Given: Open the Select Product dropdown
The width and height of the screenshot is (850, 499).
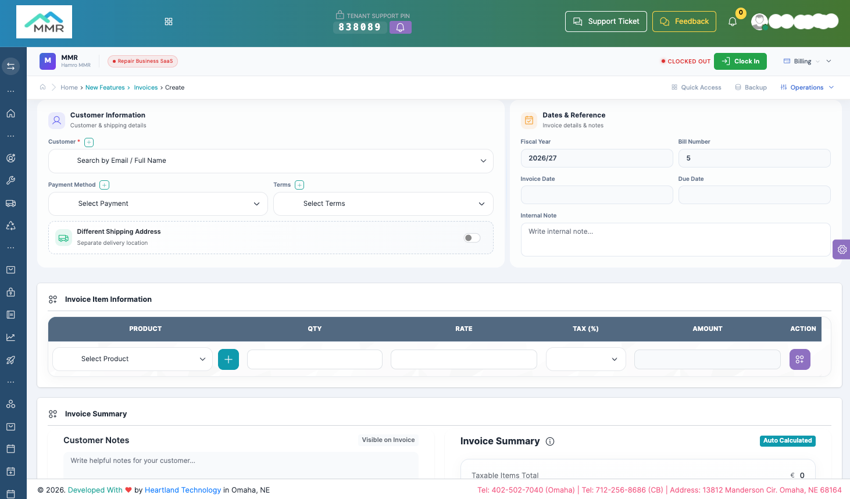Looking at the screenshot, I should pyautogui.click(x=133, y=359).
